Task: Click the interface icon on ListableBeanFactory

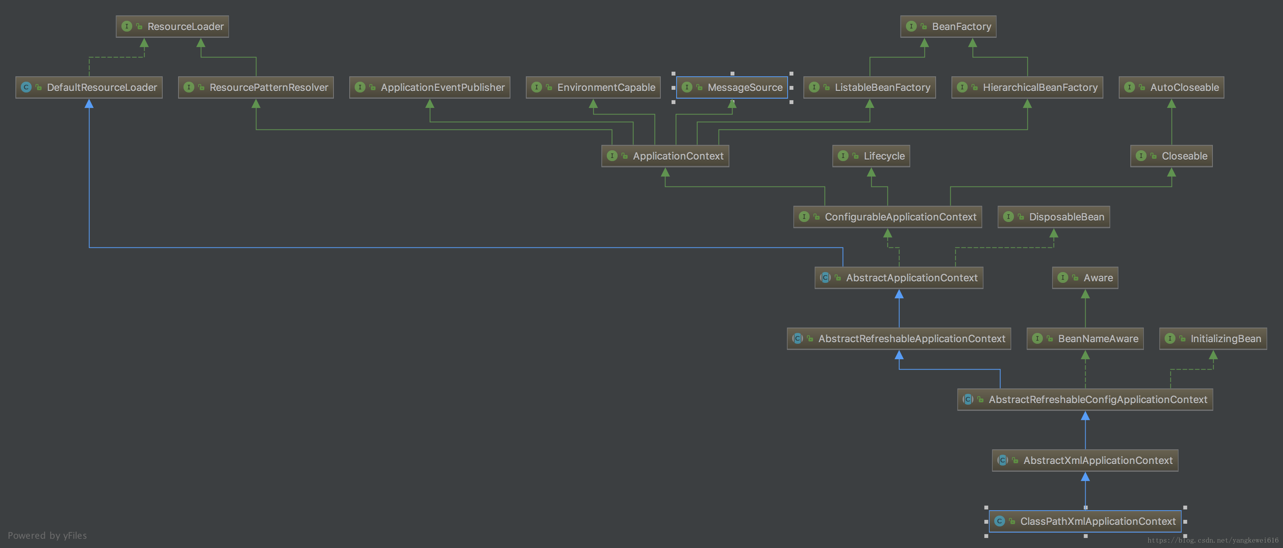Action: pos(814,87)
